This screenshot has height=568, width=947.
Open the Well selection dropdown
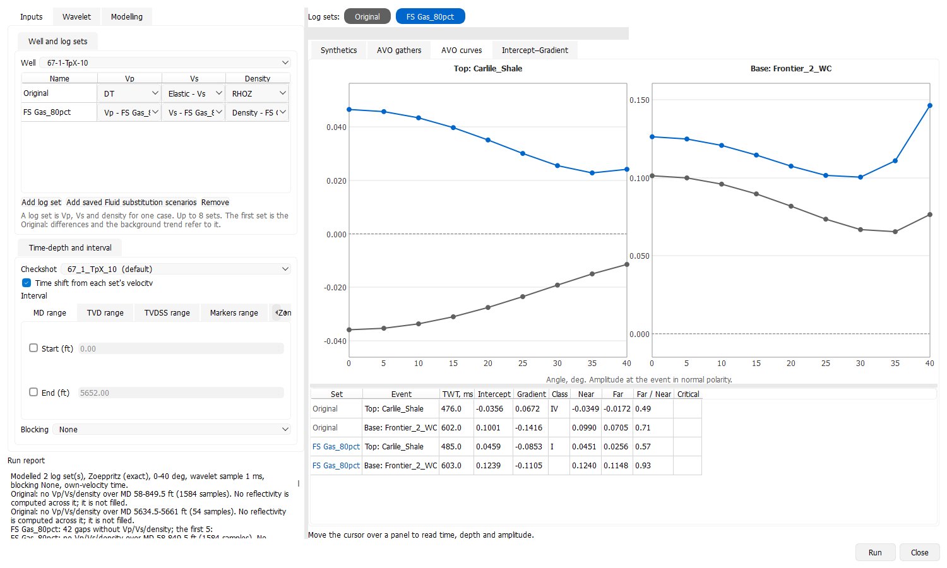[x=165, y=62]
